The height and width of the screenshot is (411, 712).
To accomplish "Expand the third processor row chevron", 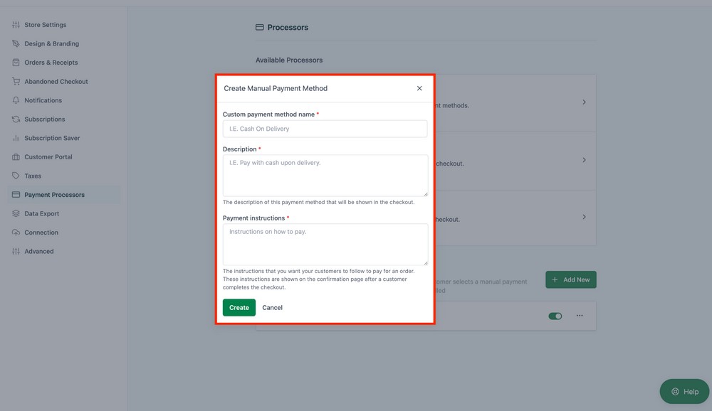I will (x=584, y=218).
